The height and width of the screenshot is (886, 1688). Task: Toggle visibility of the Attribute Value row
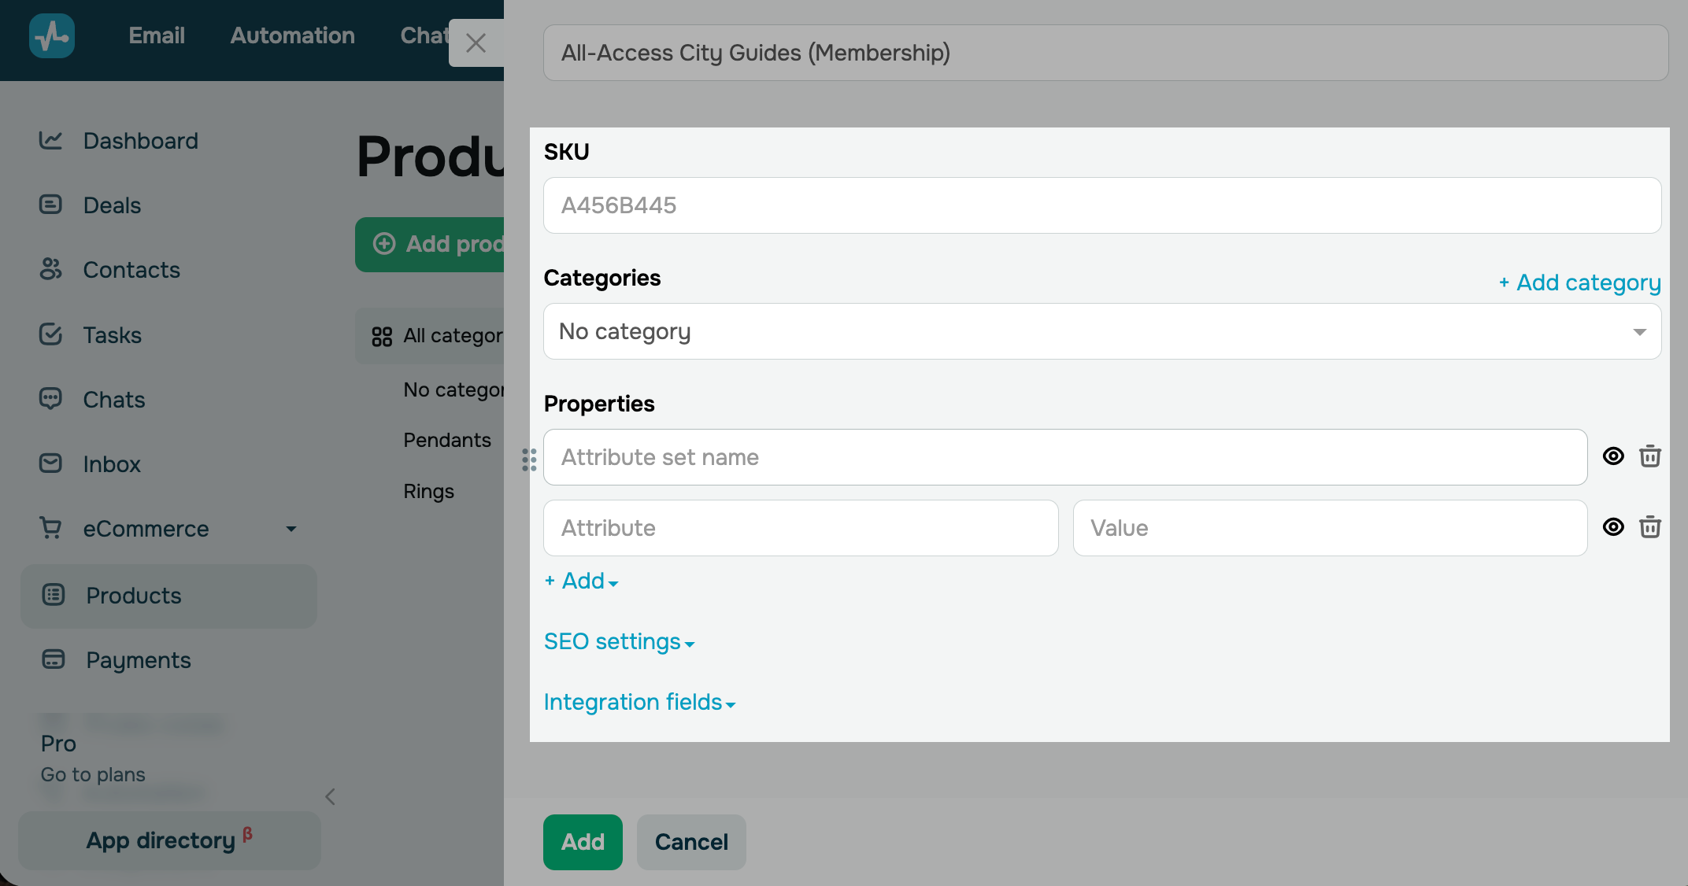click(x=1613, y=527)
